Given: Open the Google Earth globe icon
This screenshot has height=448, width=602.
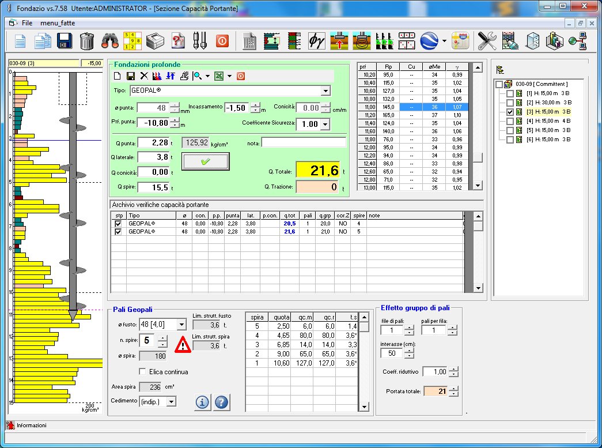Looking at the screenshot, I should click(x=429, y=41).
